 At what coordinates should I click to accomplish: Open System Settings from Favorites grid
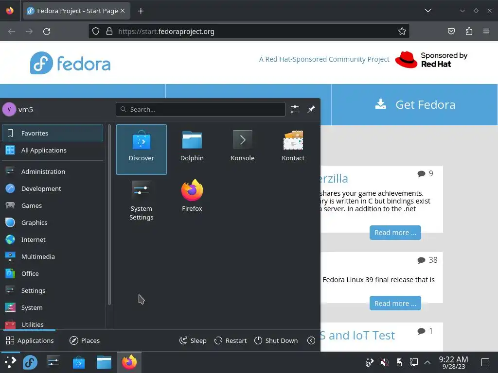pos(142,200)
